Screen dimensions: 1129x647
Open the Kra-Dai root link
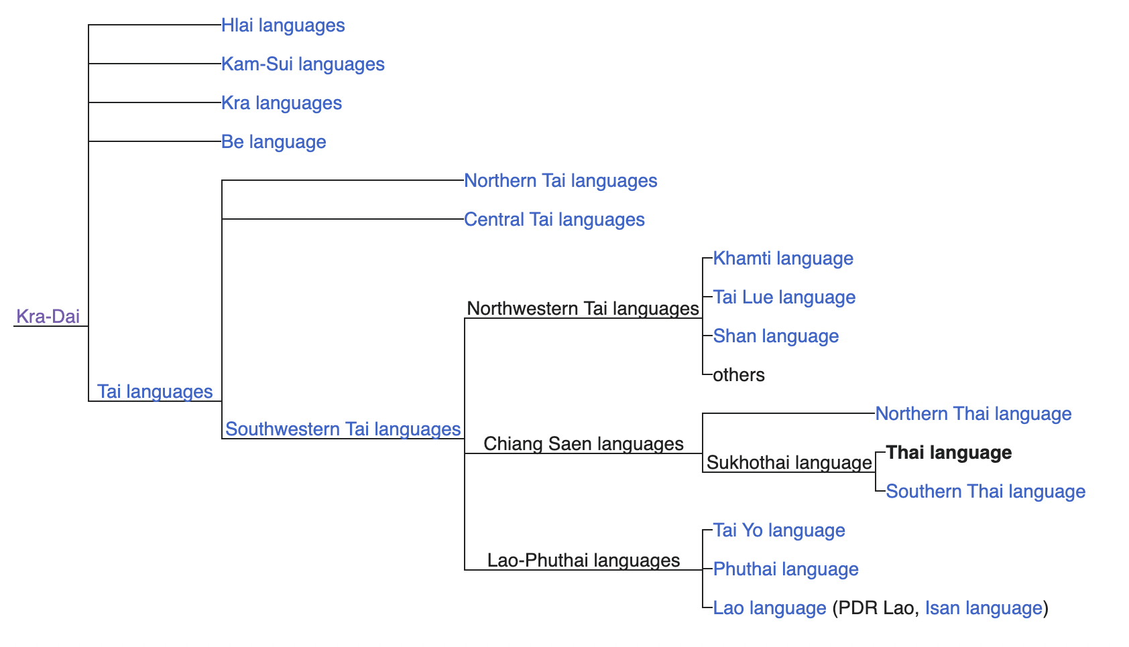tap(48, 316)
